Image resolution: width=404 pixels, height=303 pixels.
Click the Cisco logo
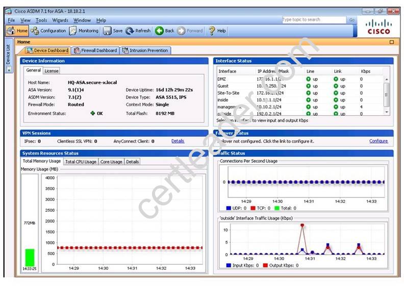coord(378,27)
